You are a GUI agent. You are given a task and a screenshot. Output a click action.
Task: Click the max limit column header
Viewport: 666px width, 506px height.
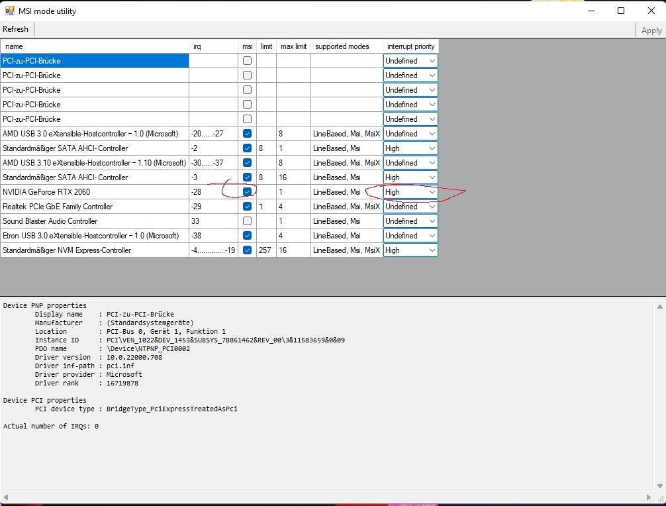(x=293, y=46)
